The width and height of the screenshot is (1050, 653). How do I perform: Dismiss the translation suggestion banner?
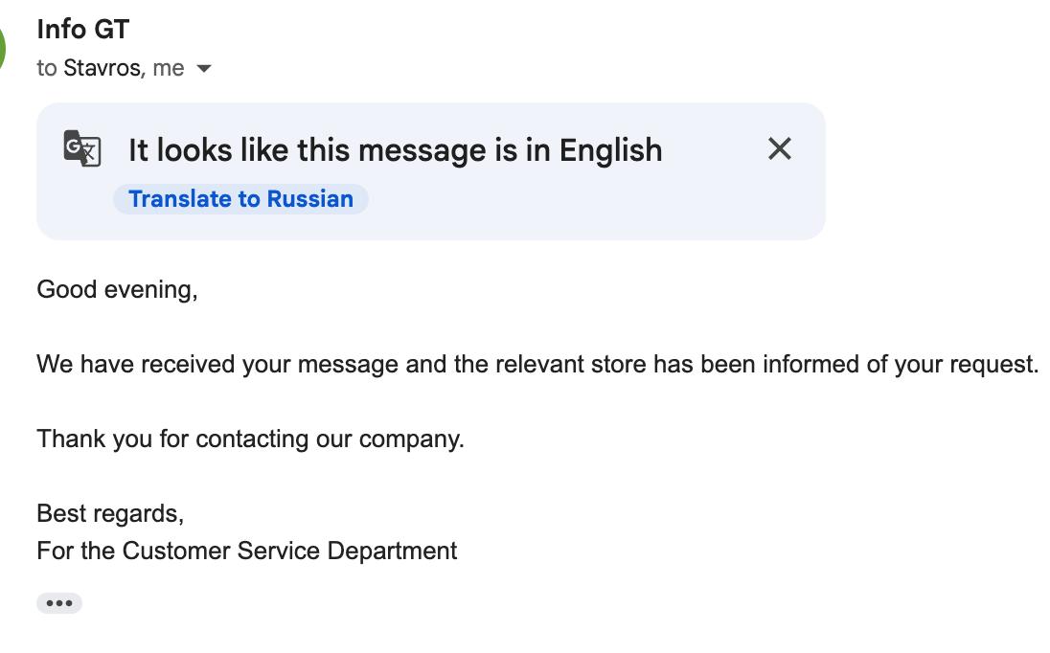780,148
